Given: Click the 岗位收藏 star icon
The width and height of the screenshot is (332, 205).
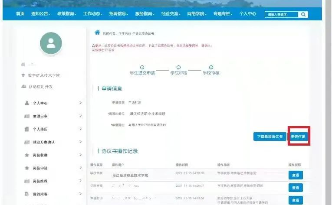Looking at the screenshot, I should click(x=27, y=155).
